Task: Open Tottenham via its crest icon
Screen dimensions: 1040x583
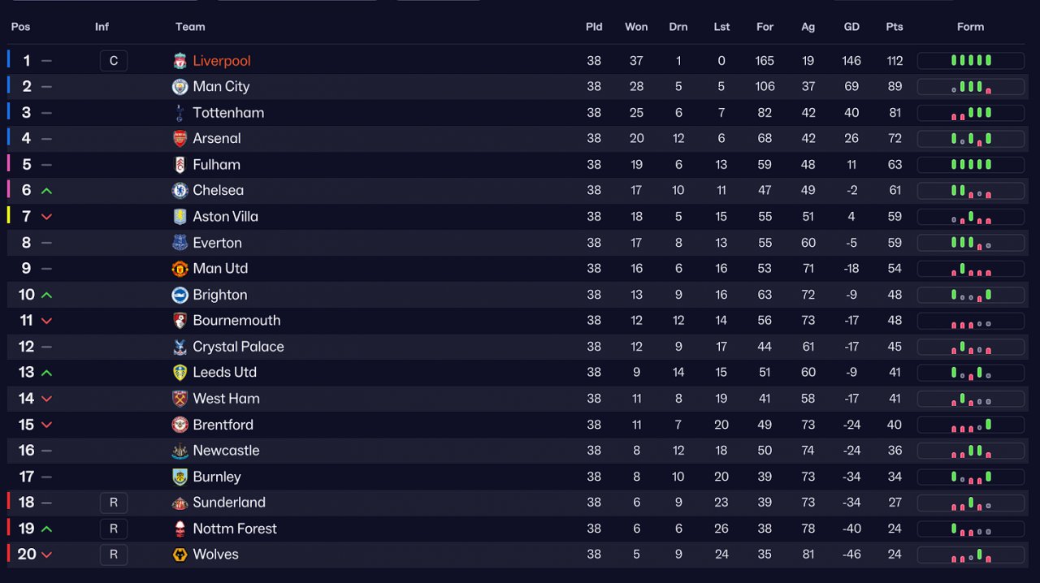Action: (180, 113)
